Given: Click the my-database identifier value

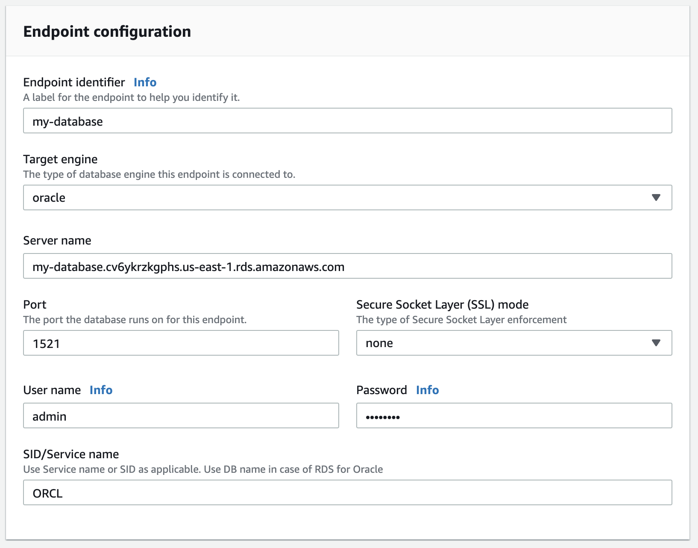Looking at the screenshot, I should pos(67,121).
